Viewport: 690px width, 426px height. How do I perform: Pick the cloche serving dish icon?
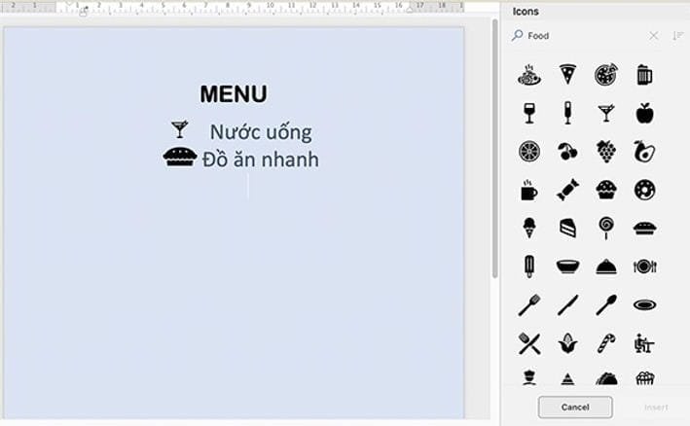coord(606,266)
